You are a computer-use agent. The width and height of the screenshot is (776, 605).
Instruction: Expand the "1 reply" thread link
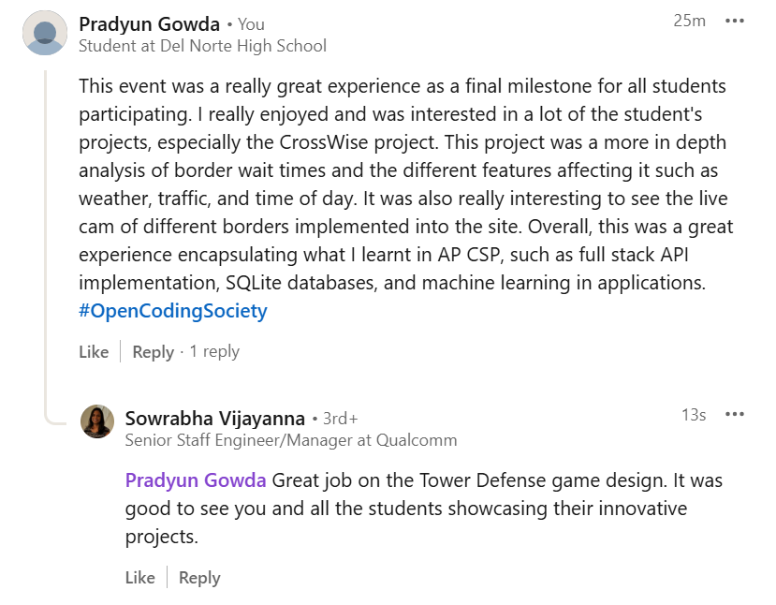[214, 351]
